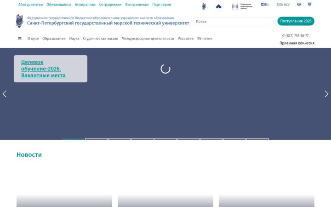Open the hamburger menu icon
Image resolution: width=331 pixels, height=207 pixels.
(20, 39)
